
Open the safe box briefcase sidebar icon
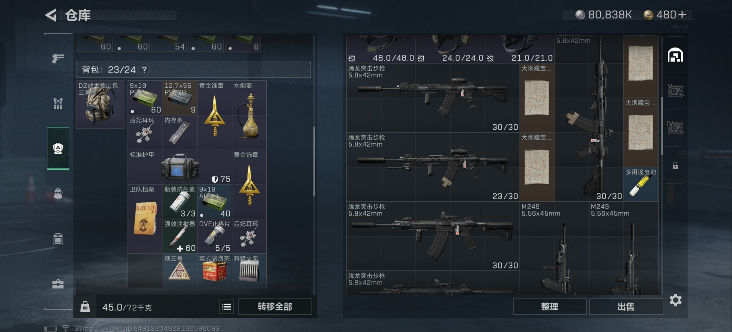tap(58, 284)
